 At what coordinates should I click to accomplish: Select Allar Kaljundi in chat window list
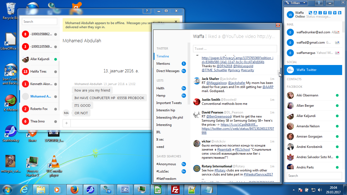point(39,59)
